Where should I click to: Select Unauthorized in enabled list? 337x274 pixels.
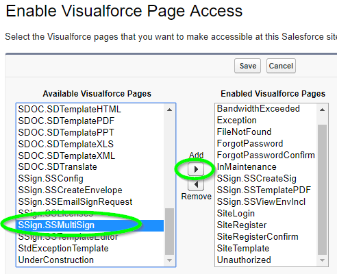(266, 260)
